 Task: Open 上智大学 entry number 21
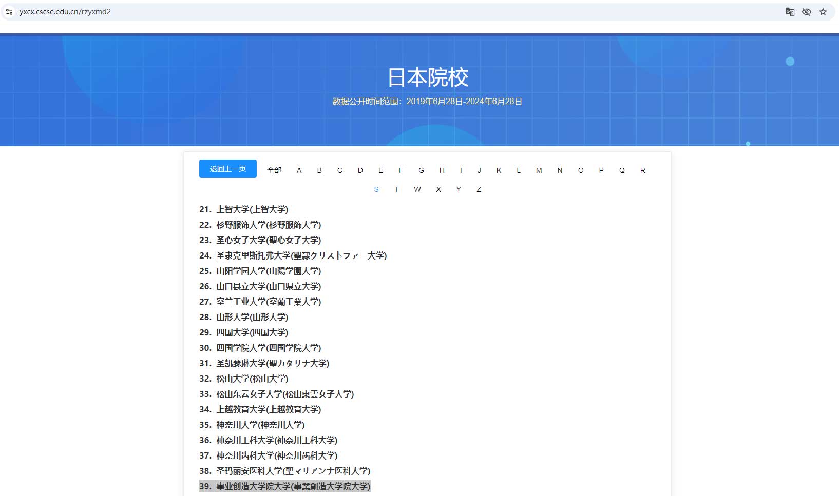click(x=252, y=209)
